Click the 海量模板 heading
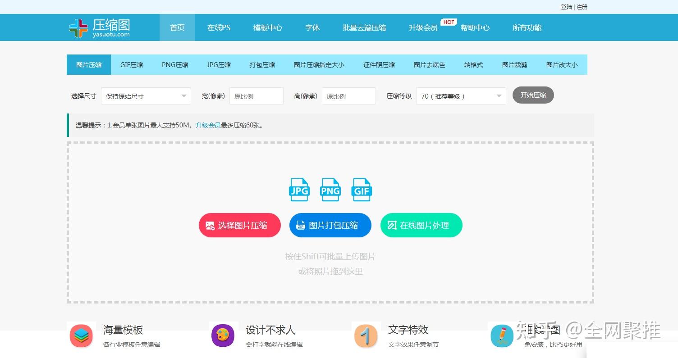Image resolution: width=678 pixels, height=358 pixels. [123, 330]
